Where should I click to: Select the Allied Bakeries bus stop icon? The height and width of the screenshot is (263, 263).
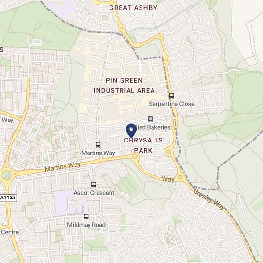click(151, 119)
